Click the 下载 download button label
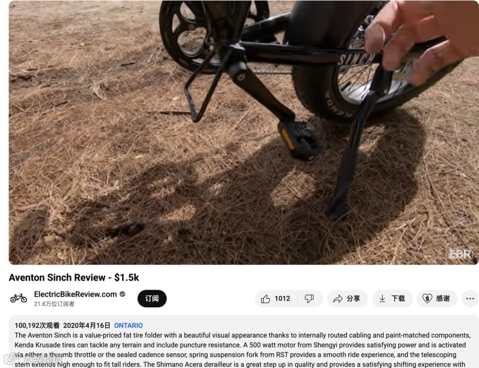The width and height of the screenshot is (479, 368). (x=398, y=299)
